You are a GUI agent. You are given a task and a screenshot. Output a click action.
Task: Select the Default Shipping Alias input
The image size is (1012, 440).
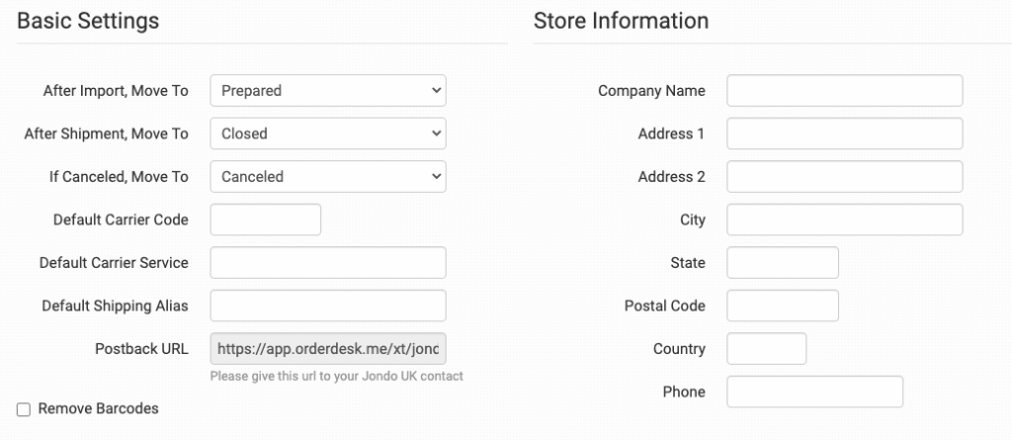[x=328, y=306]
